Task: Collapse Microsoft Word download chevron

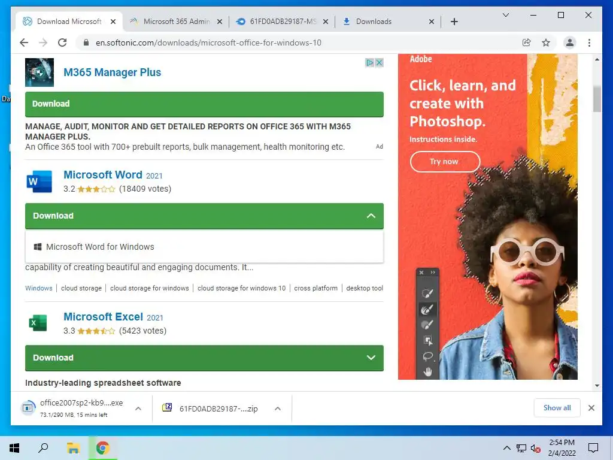Action: [x=371, y=216]
